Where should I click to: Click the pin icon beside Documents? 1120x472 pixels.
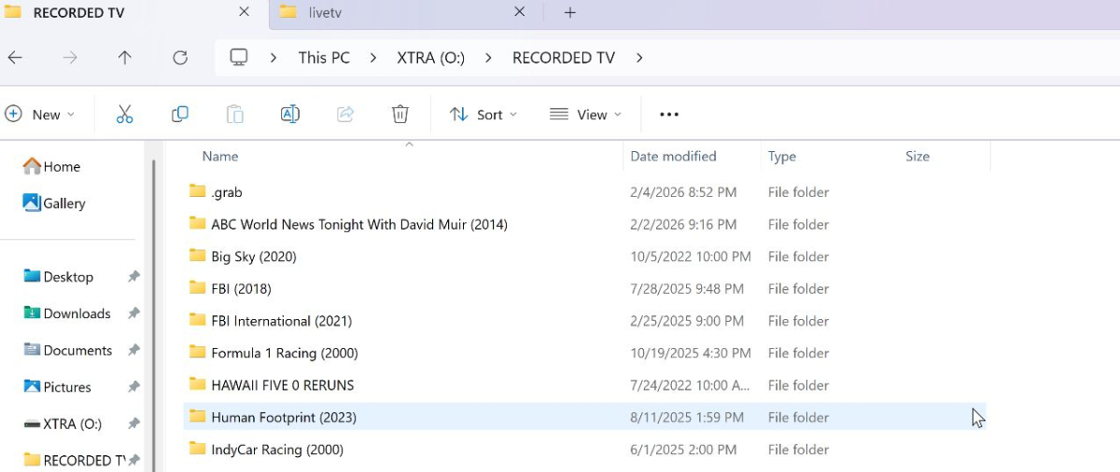133,350
